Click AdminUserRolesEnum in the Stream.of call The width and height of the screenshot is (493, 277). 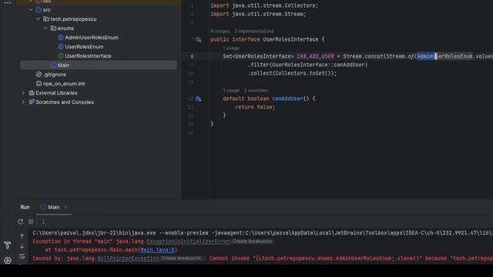444,56
